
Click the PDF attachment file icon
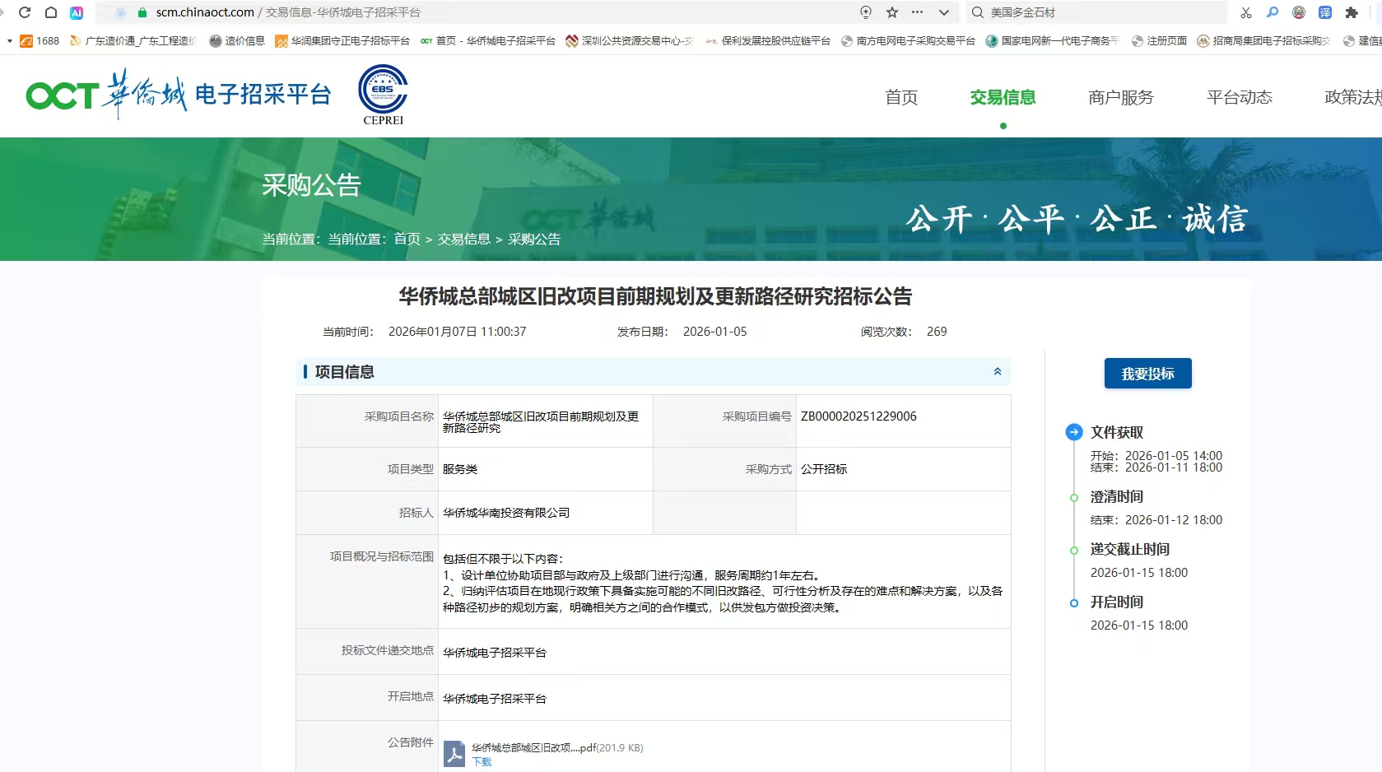pyautogui.click(x=454, y=753)
